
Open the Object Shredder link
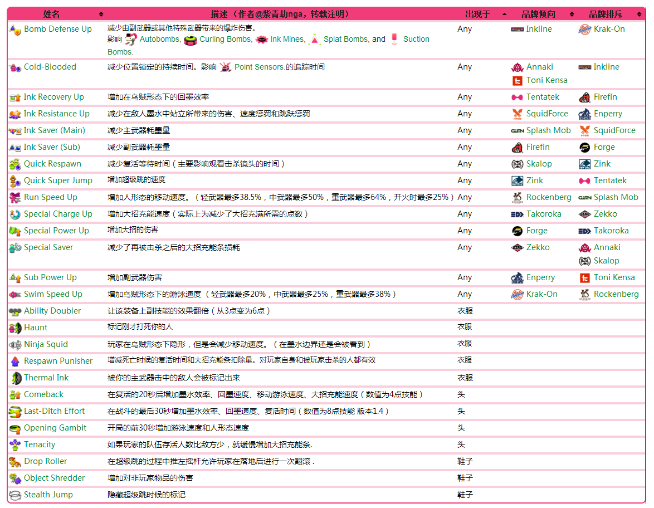point(54,478)
